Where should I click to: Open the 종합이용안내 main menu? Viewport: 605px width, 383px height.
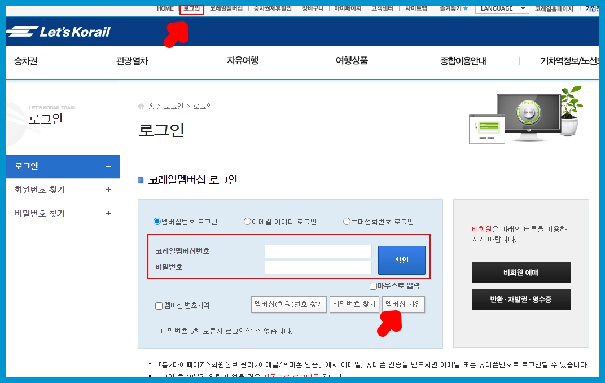pos(463,61)
